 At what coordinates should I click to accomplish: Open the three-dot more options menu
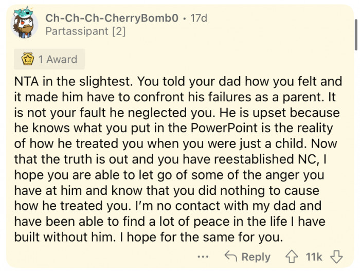pos(204,256)
